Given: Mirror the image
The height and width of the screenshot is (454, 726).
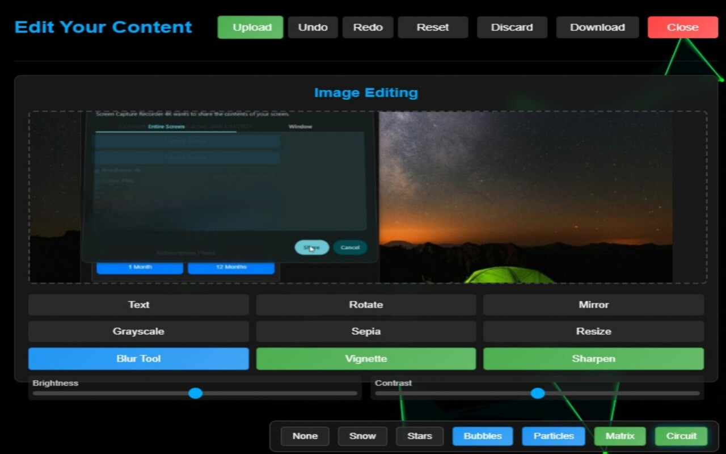Looking at the screenshot, I should 594,305.
